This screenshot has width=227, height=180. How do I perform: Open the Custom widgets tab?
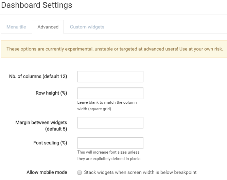[x=87, y=27]
